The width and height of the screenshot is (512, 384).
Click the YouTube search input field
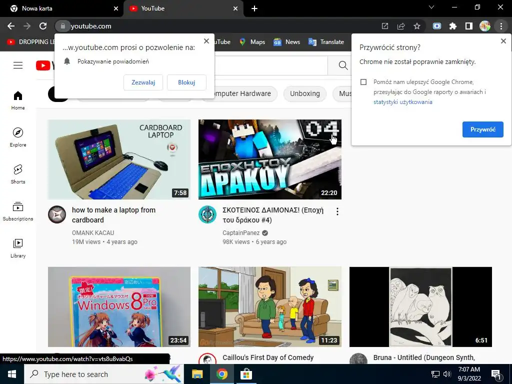click(271, 65)
